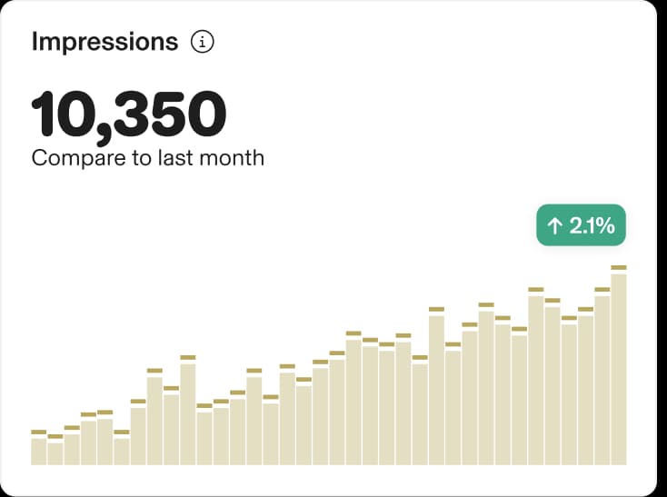Click the dark cap marker above the leftmost bar
The image size is (667, 497).
(x=38, y=432)
